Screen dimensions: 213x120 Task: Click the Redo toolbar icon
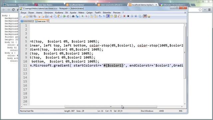[68, 16]
